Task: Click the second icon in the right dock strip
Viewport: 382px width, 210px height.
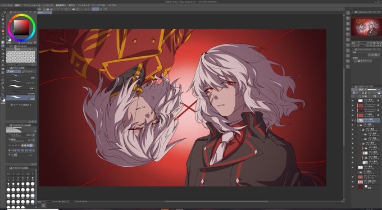Action: tap(348, 19)
